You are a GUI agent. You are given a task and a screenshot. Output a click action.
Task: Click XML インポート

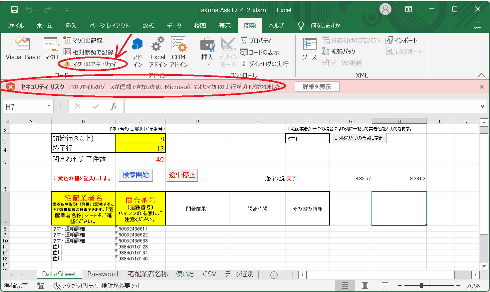click(x=401, y=40)
